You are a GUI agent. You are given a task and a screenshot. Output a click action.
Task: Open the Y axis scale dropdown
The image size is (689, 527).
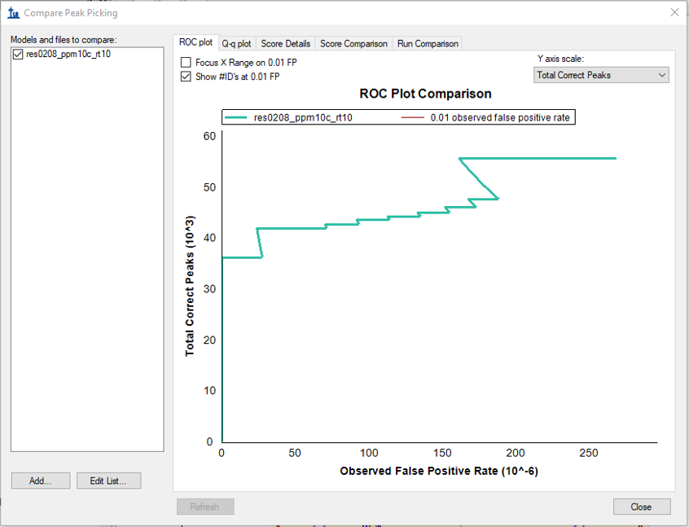coord(601,75)
